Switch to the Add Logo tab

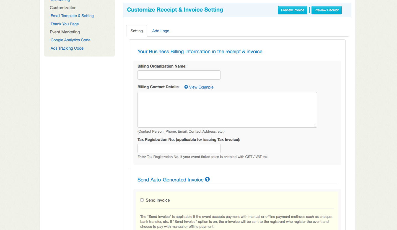tap(161, 31)
